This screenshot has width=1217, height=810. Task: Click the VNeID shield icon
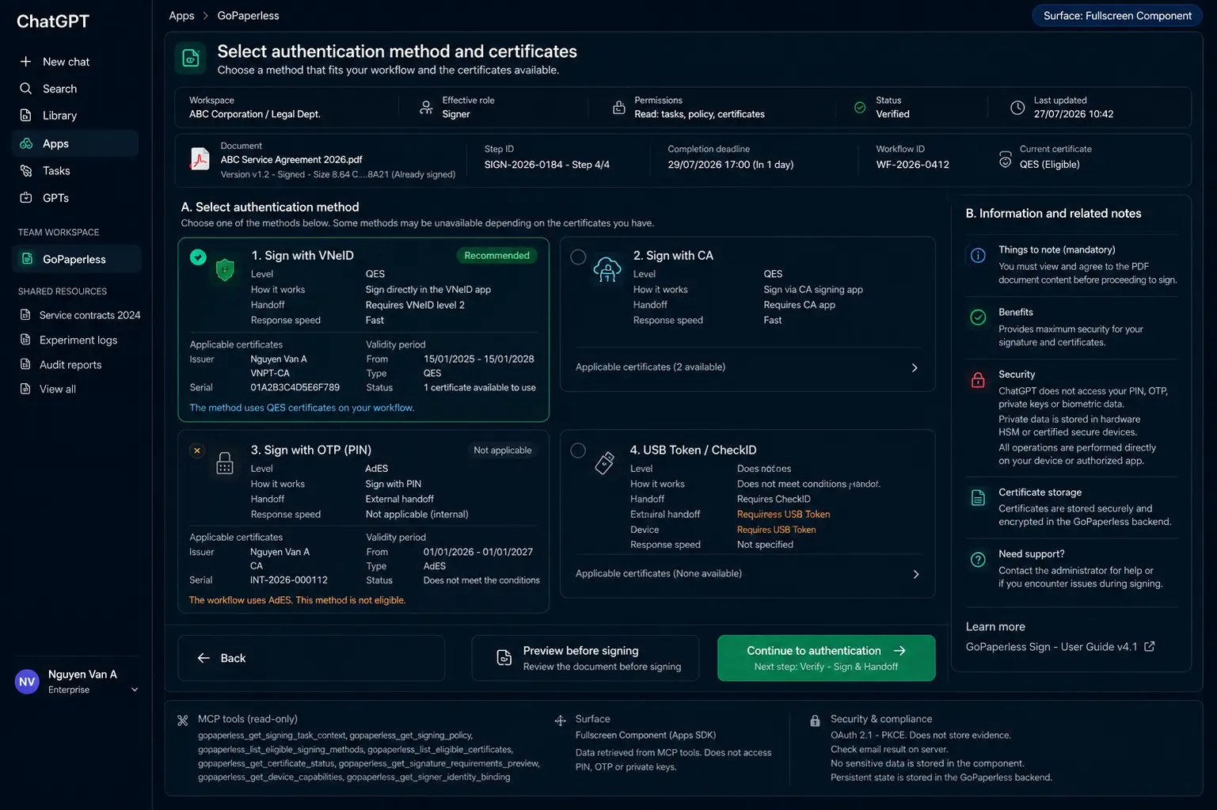(x=225, y=270)
